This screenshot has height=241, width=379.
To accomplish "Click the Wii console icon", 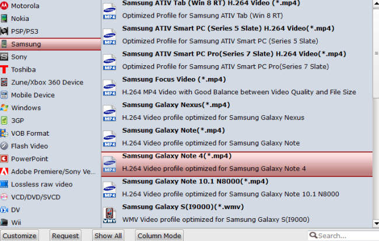I will (x=4, y=222).
